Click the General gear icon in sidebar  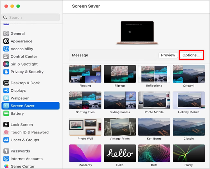[x=6, y=33]
